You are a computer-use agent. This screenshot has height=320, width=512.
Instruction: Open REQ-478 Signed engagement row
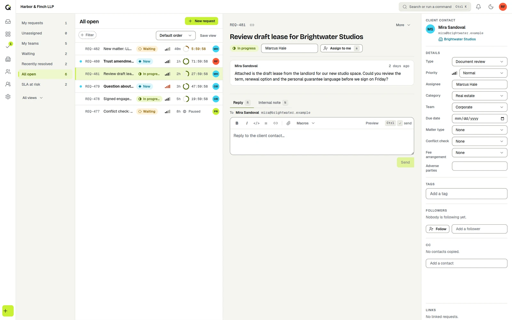[x=149, y=99]
